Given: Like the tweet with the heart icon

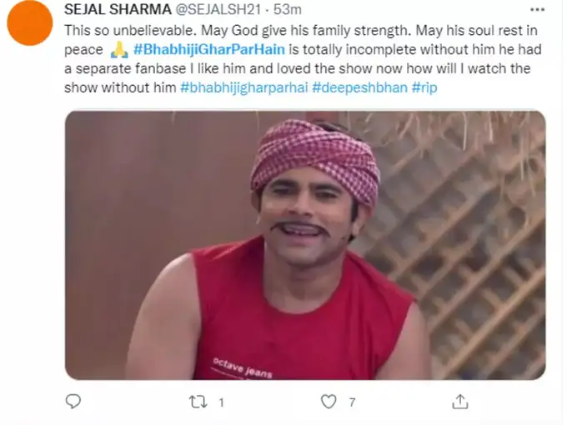Looking at the screenshot, I should (329, 402).
